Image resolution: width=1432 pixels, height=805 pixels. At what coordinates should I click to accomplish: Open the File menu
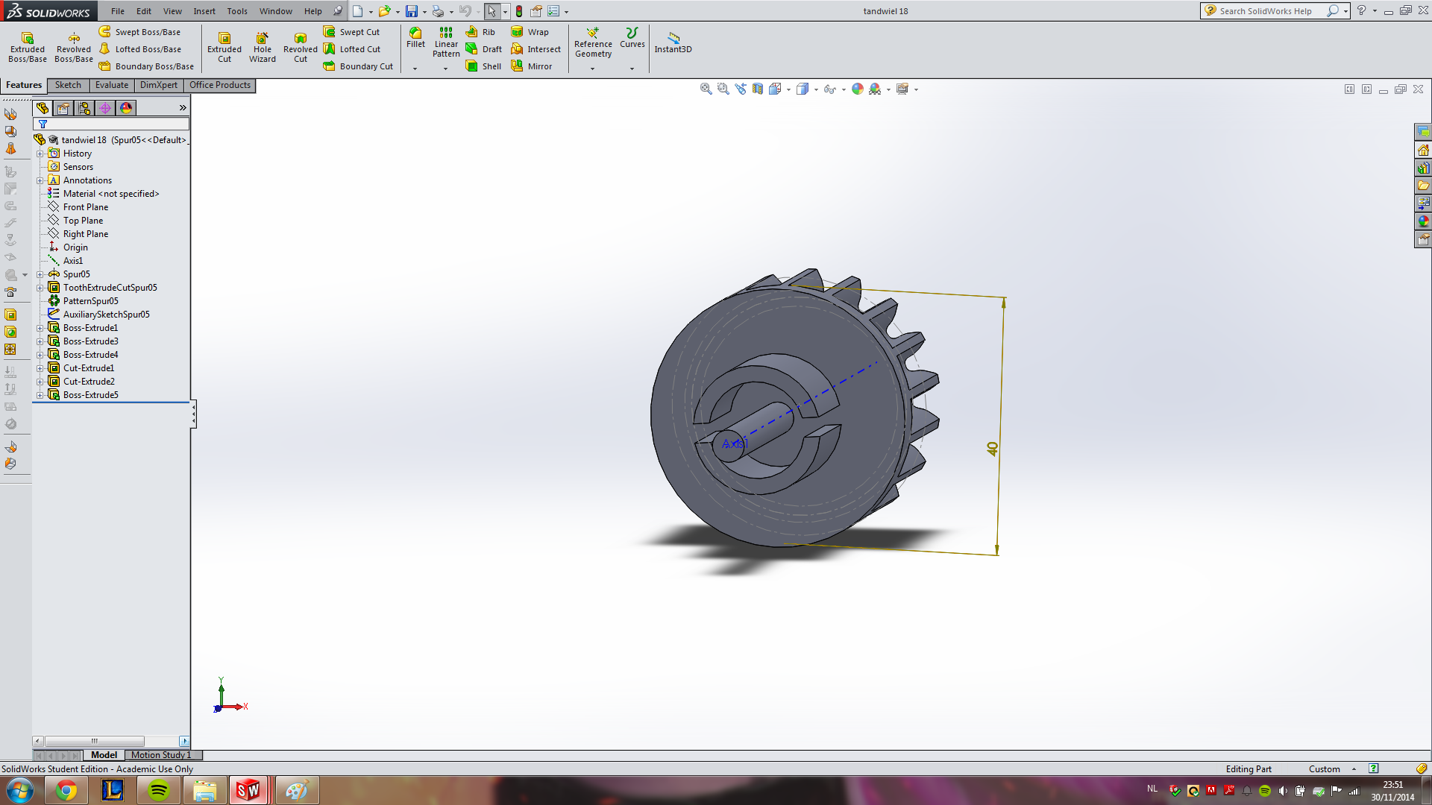[118, 11]
